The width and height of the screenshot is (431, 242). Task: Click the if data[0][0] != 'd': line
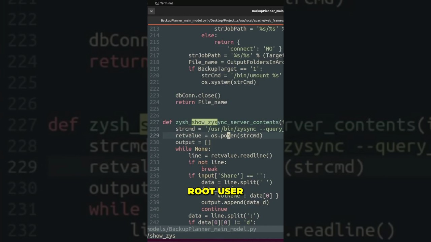tap(222, 223)
